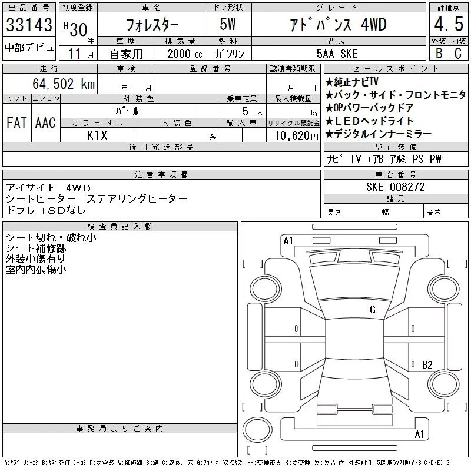471x471 pixels.
Task: Click the rear-right wheel in car diagram
Action: (x=444, y=384)
